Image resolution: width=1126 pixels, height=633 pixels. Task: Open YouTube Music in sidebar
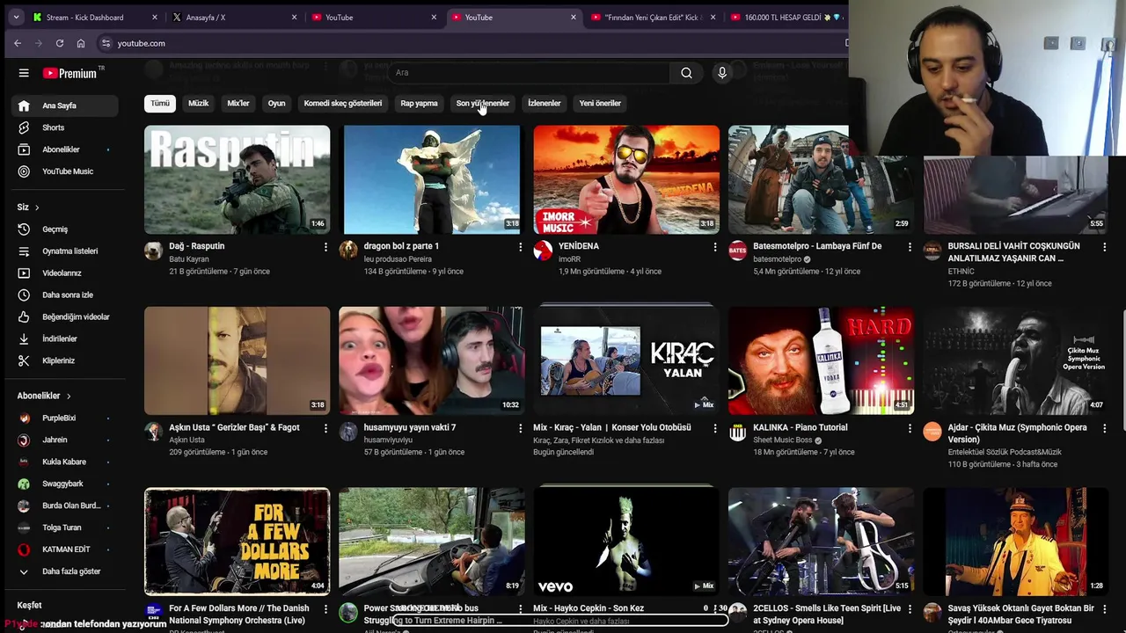click(x=66, y=171)
